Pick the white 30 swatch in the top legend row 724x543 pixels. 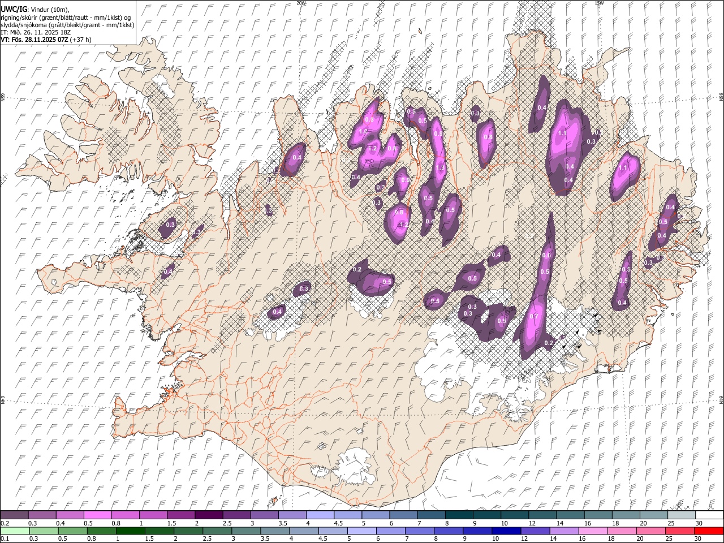[709, 515]
